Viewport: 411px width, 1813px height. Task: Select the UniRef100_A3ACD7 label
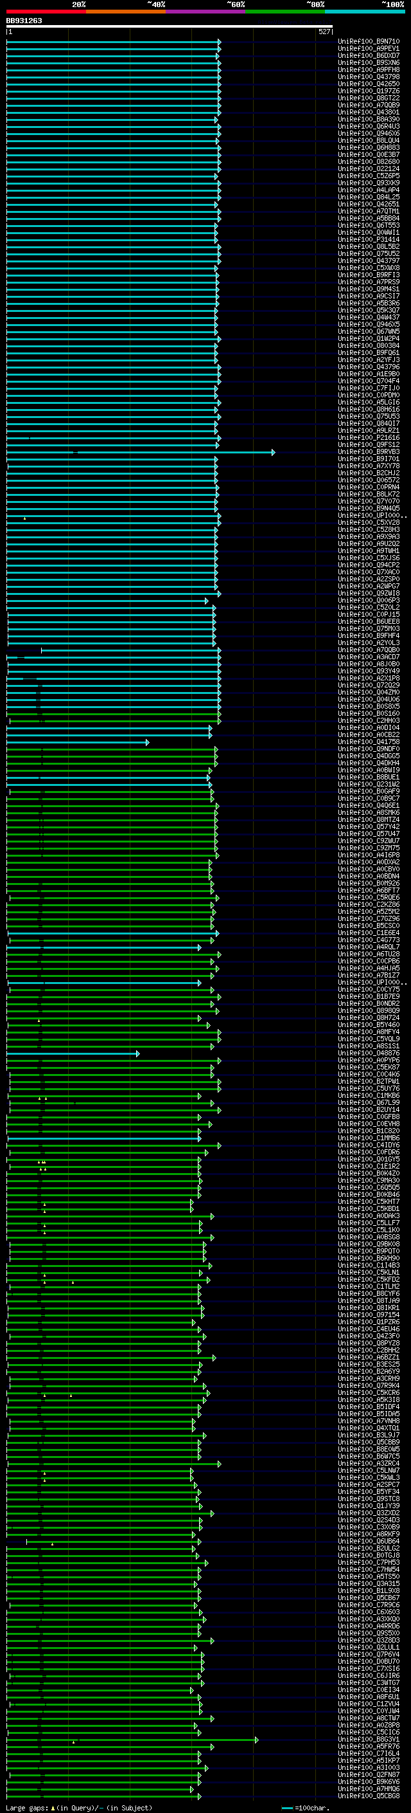369,657
